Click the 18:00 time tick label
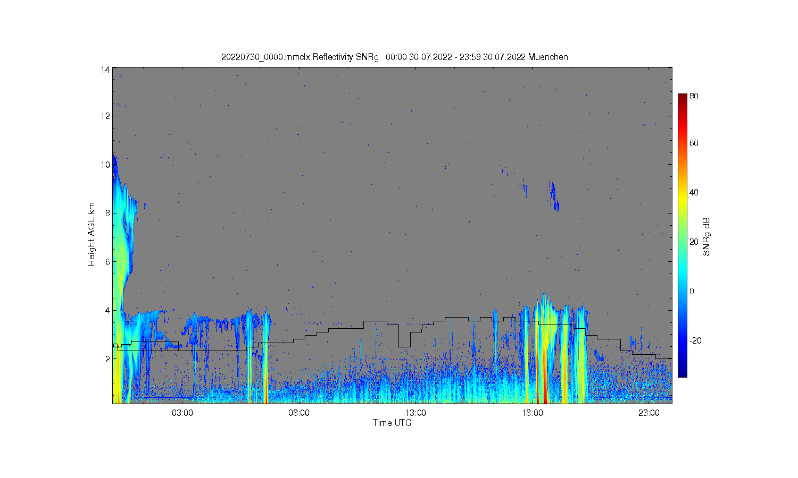This screenshot has height=478, width=798. [532, 413]
